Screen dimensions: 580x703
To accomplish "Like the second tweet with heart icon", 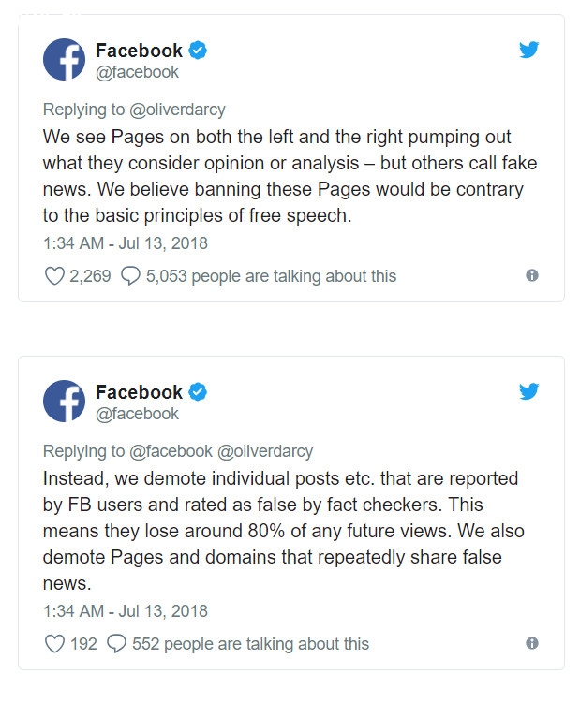I will (x=54, y=644).
